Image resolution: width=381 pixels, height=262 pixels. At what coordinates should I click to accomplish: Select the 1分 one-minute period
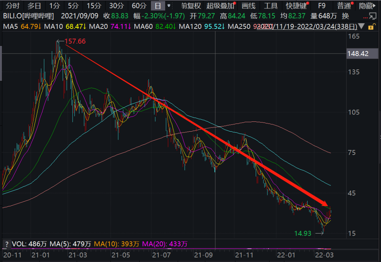pyautogui.click(x=54, y=5)
